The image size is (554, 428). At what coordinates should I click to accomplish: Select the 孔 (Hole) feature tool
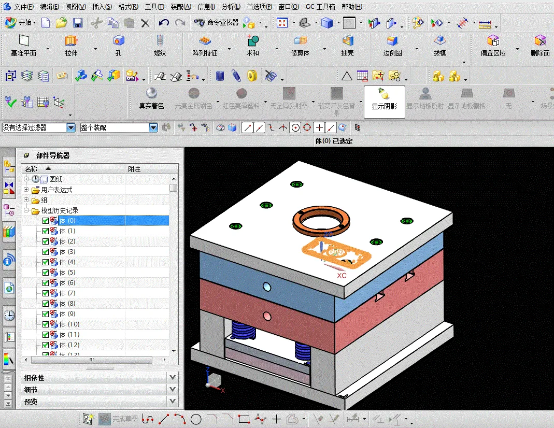coord(119,41)
